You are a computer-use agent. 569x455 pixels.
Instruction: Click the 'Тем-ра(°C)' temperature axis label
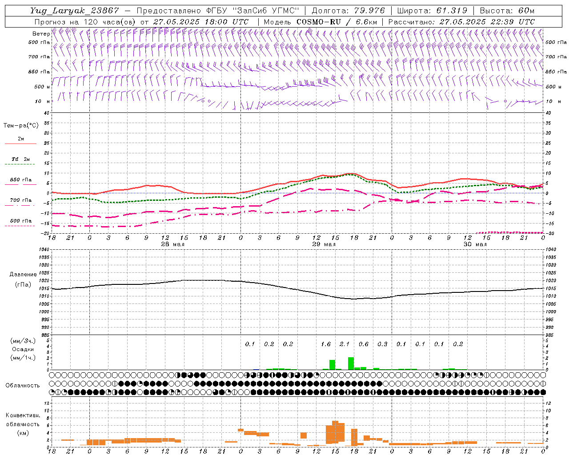click(21, 126)
